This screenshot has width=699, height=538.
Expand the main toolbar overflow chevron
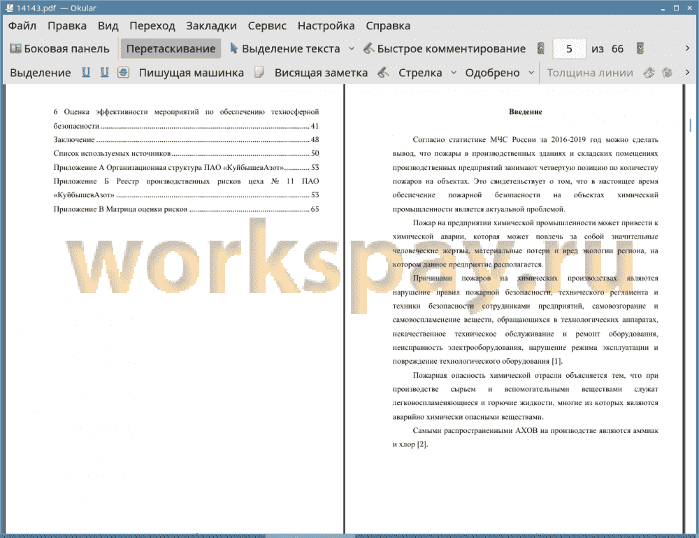[x=687, y=48]
